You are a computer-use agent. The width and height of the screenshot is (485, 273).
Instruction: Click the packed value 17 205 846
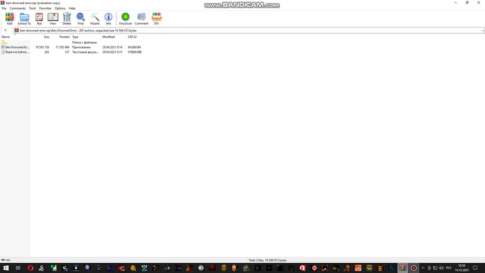pyautogui.click(x=63, y=47)
